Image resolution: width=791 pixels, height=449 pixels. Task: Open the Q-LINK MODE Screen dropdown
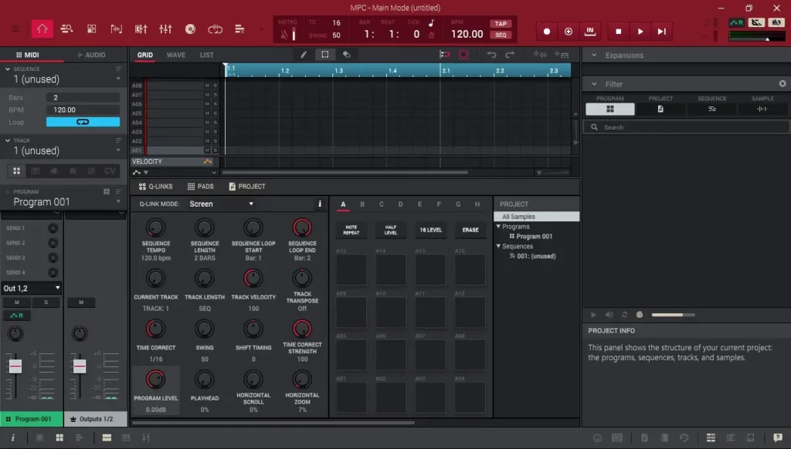pos(221,204)
